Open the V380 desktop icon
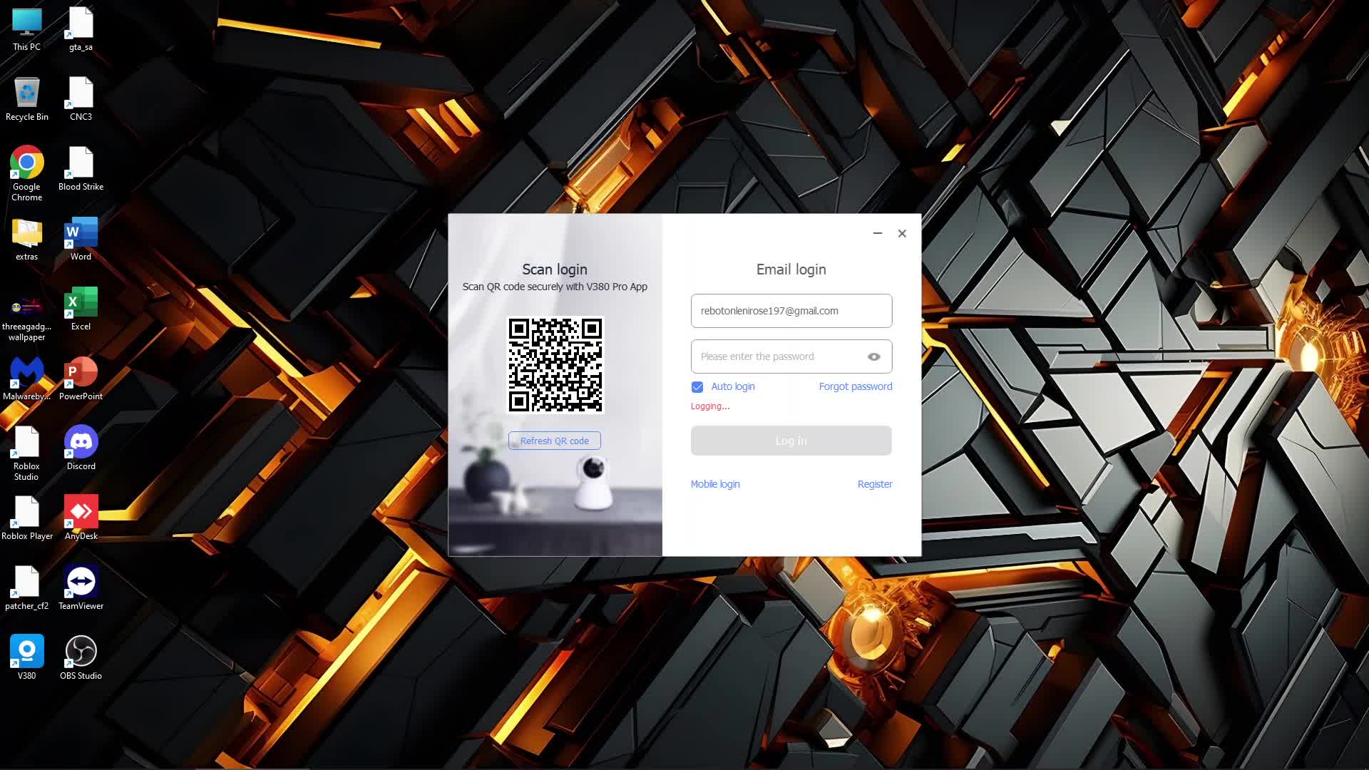The height and width of the screenshot is (770, 1369). 26,652
